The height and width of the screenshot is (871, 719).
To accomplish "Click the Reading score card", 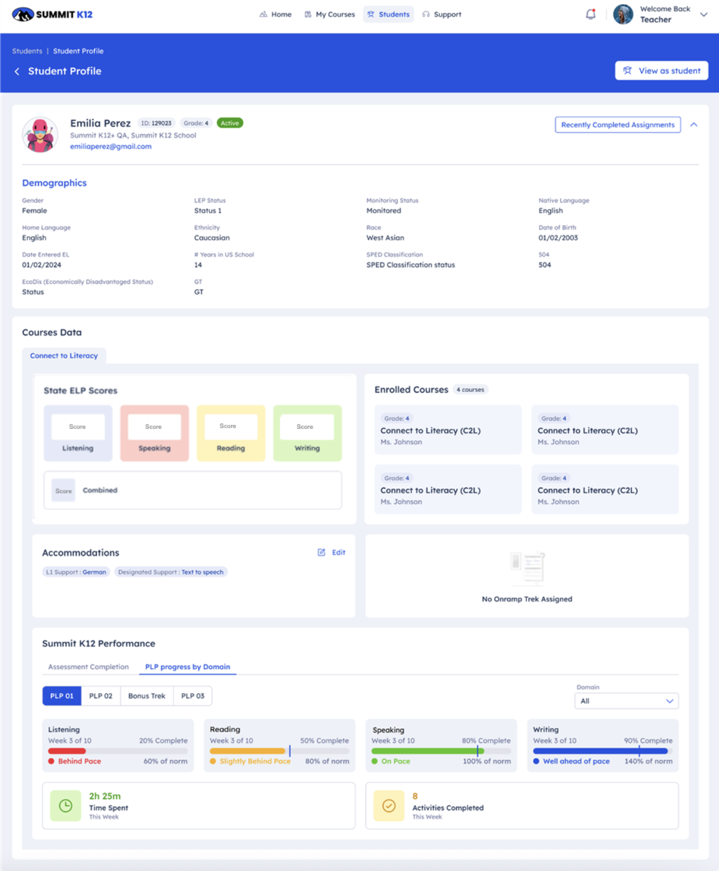I will point(231,433).
